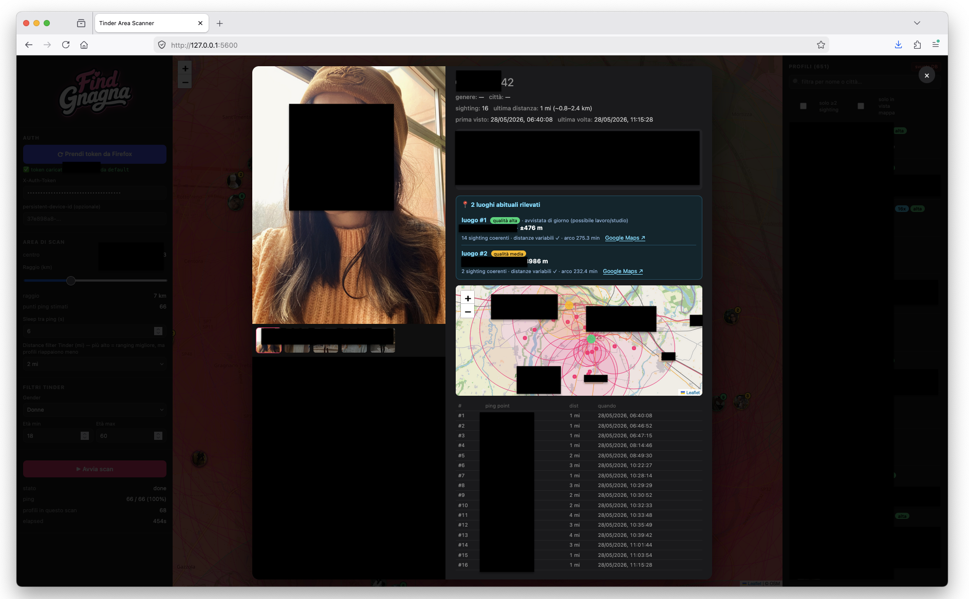Click the ping point column header
This screenshot has width=969, height=599.
coord(497,406)
